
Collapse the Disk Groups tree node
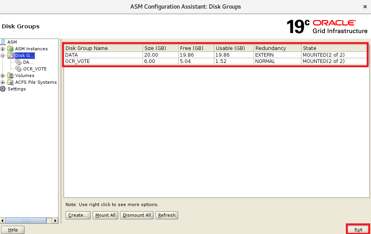tap(3, 55)
